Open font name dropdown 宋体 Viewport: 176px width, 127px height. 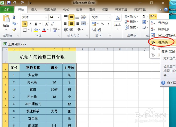click(x=47, y=17)
